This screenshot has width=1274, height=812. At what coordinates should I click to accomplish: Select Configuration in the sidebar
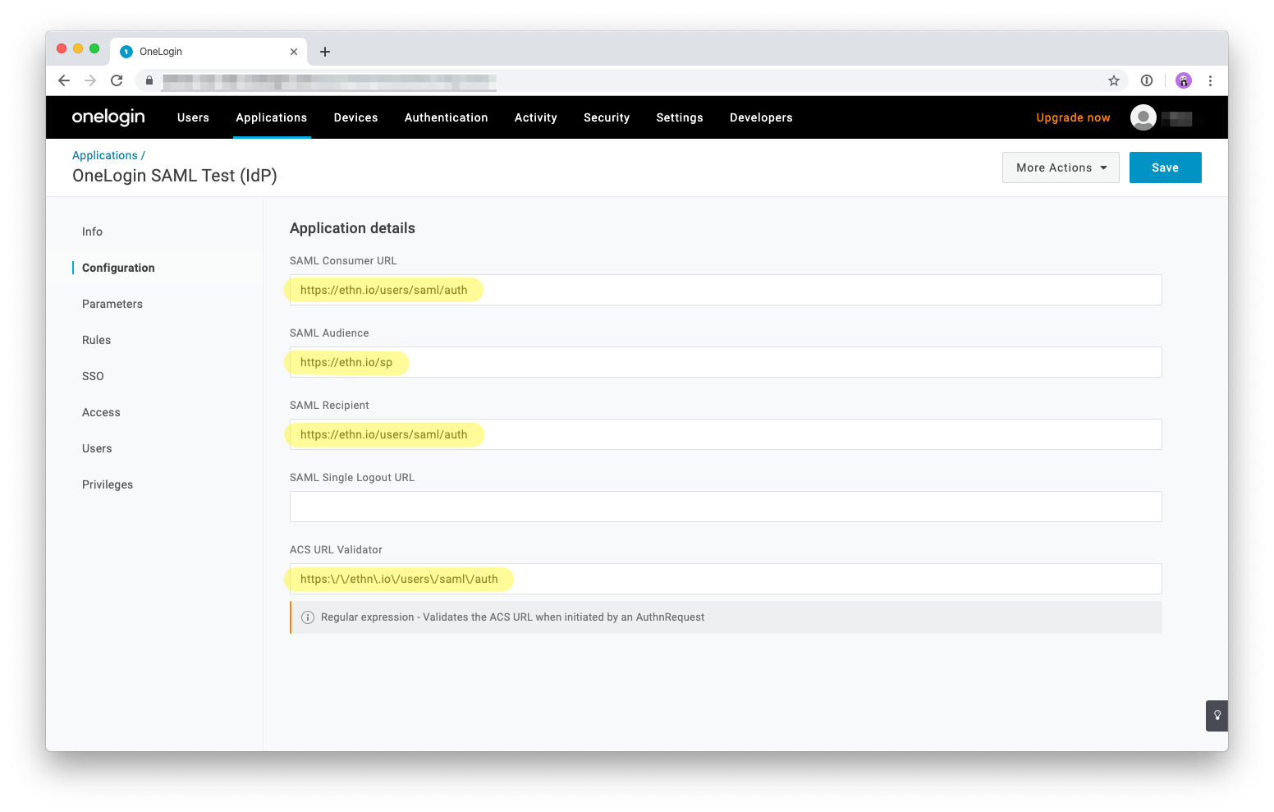118,268
